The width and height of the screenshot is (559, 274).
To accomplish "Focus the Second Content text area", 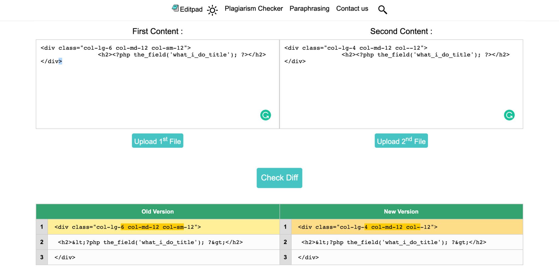I will (x=401, y=84).
